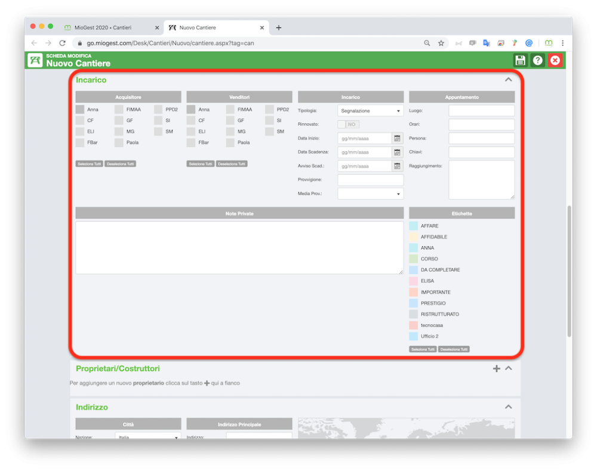Open the Media Prov. dropdown
597x471 pixels.
pyautogui.click(x=371, y=194)
